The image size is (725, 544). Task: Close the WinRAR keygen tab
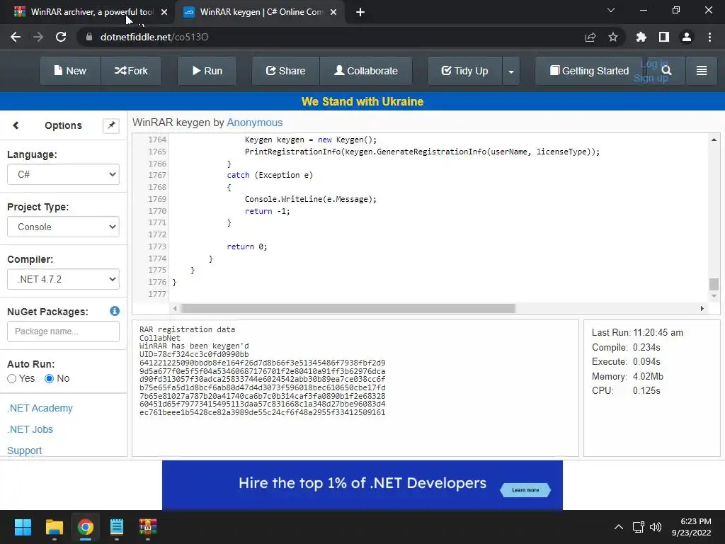[333, 12]
